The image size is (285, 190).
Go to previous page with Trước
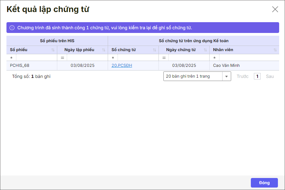point(242,76)
